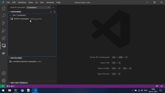This screenshot has width=165, height=93.
Task: Select dotnet-examples exciting_gould container
Action: point(32,19)
